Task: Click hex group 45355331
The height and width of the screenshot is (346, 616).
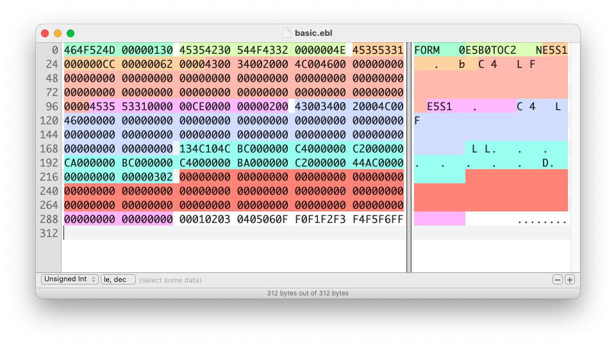Action: [x=378, y=50]
